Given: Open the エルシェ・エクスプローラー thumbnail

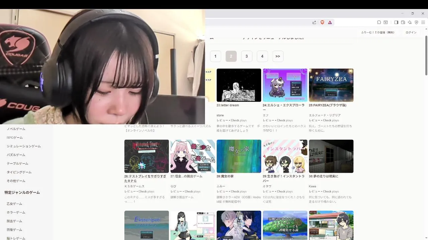Looking at the screenshot, I should 285,85.
